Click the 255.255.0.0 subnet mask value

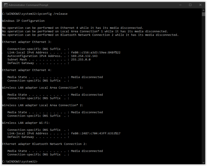[x=81, y=59]
